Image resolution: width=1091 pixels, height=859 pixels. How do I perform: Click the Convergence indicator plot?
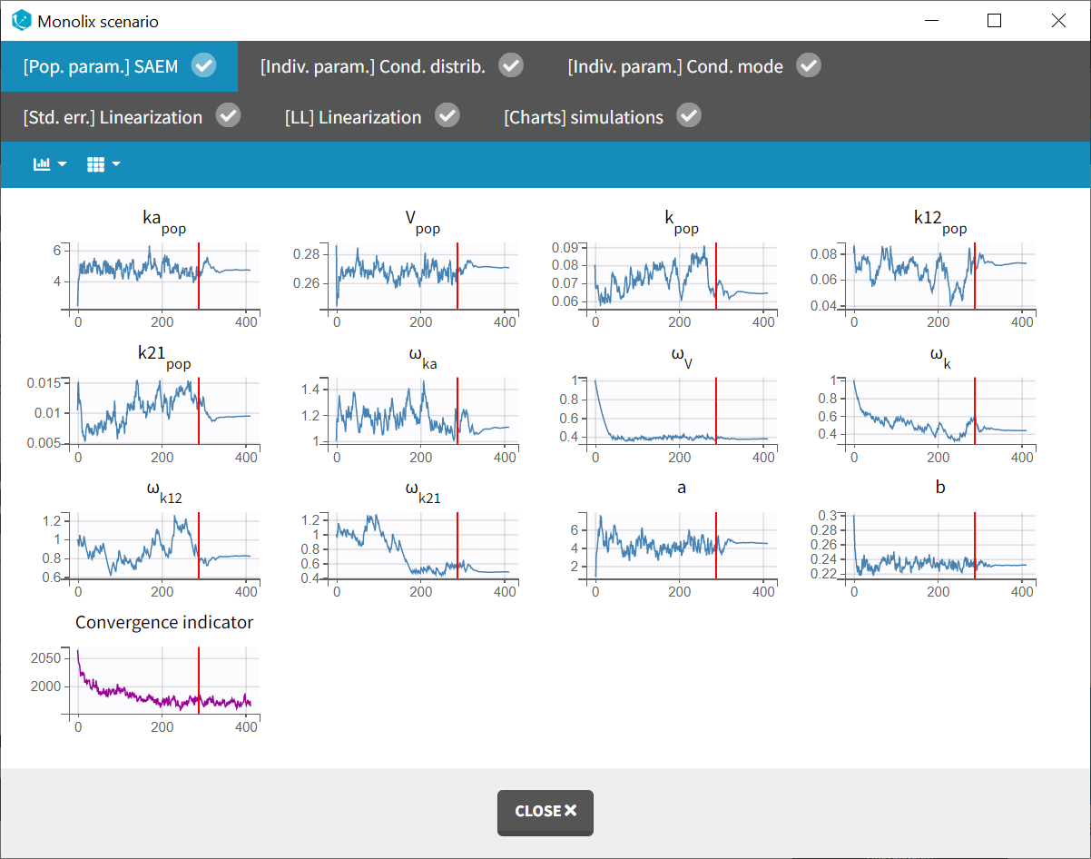click(x=163, y=681)
